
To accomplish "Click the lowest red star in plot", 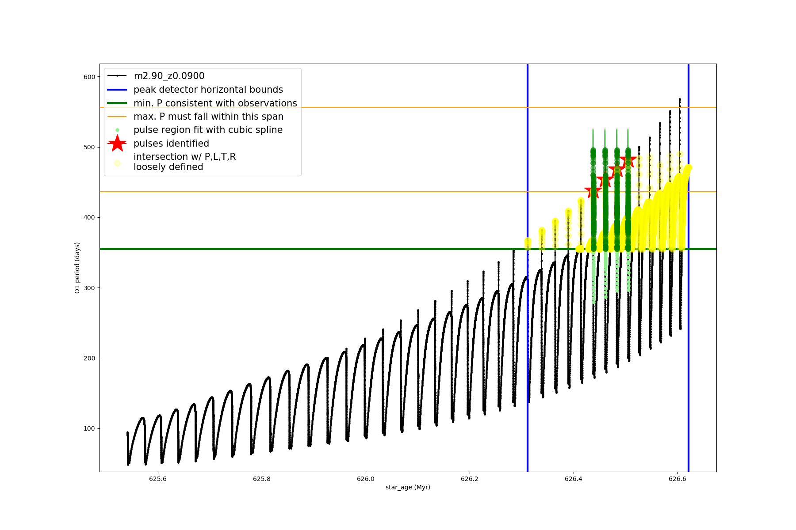I will click(593, 191).
